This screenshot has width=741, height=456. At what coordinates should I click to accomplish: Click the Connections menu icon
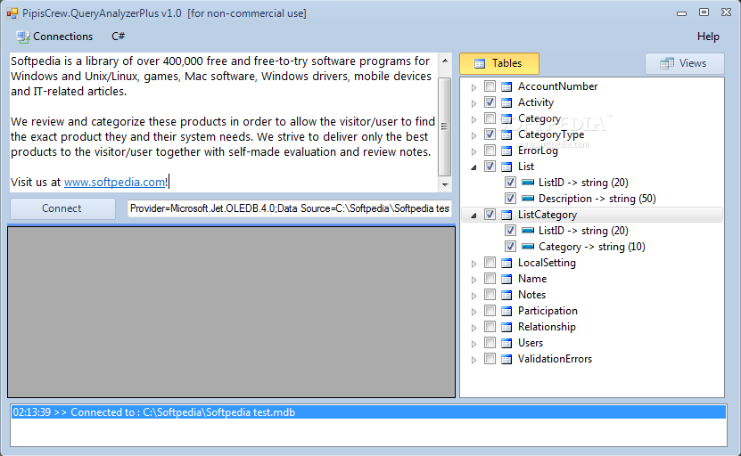point(22,37)
